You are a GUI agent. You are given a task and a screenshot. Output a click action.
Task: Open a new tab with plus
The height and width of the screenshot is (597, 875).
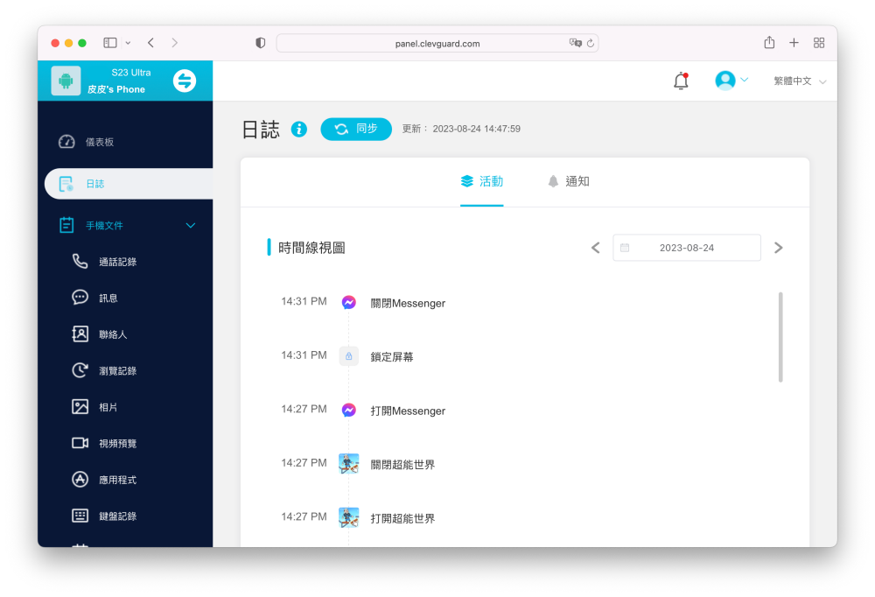(794, 43)
